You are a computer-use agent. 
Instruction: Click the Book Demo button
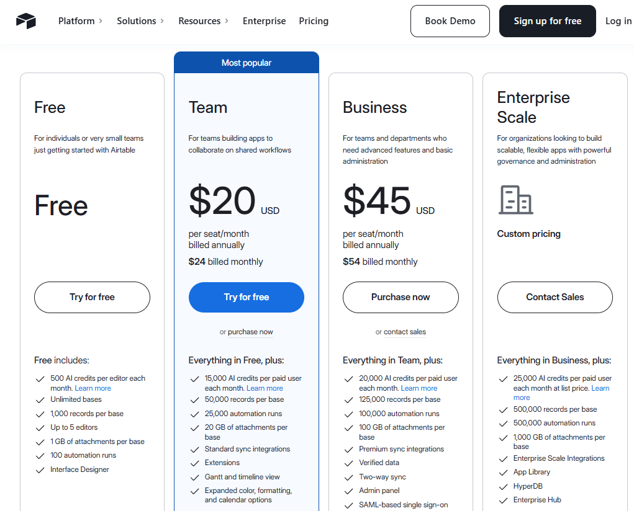[x=450, y=21]
